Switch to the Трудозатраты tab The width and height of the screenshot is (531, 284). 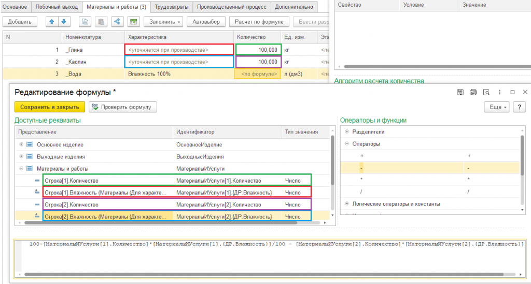(172, 7)
